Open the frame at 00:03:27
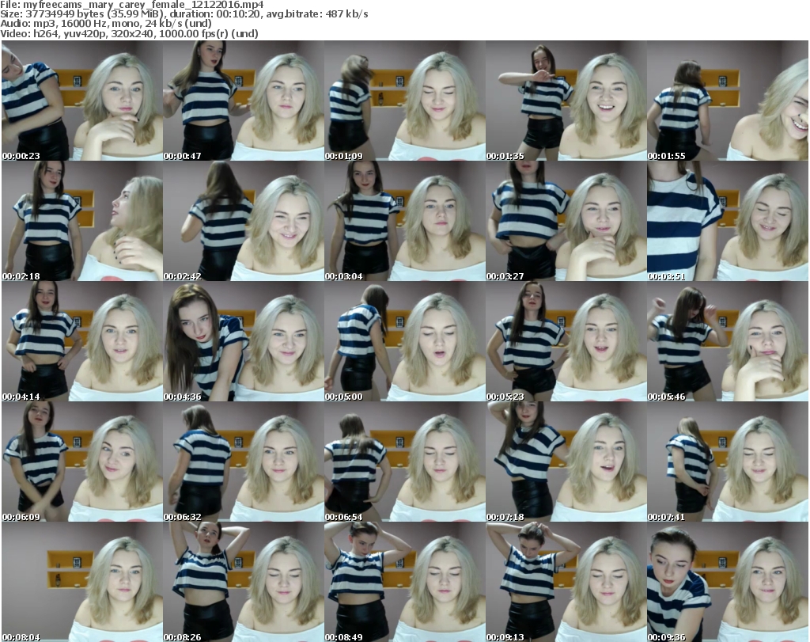 (566, 221)
